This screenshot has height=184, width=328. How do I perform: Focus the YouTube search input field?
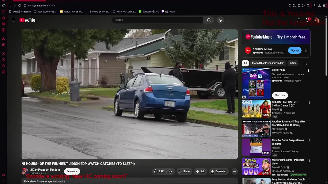pyautogui.click(x=158, y=20)
